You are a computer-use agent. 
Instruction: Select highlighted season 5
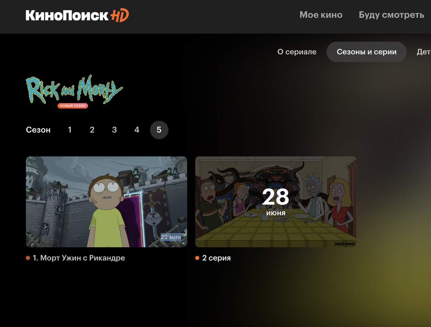point(159,130)
